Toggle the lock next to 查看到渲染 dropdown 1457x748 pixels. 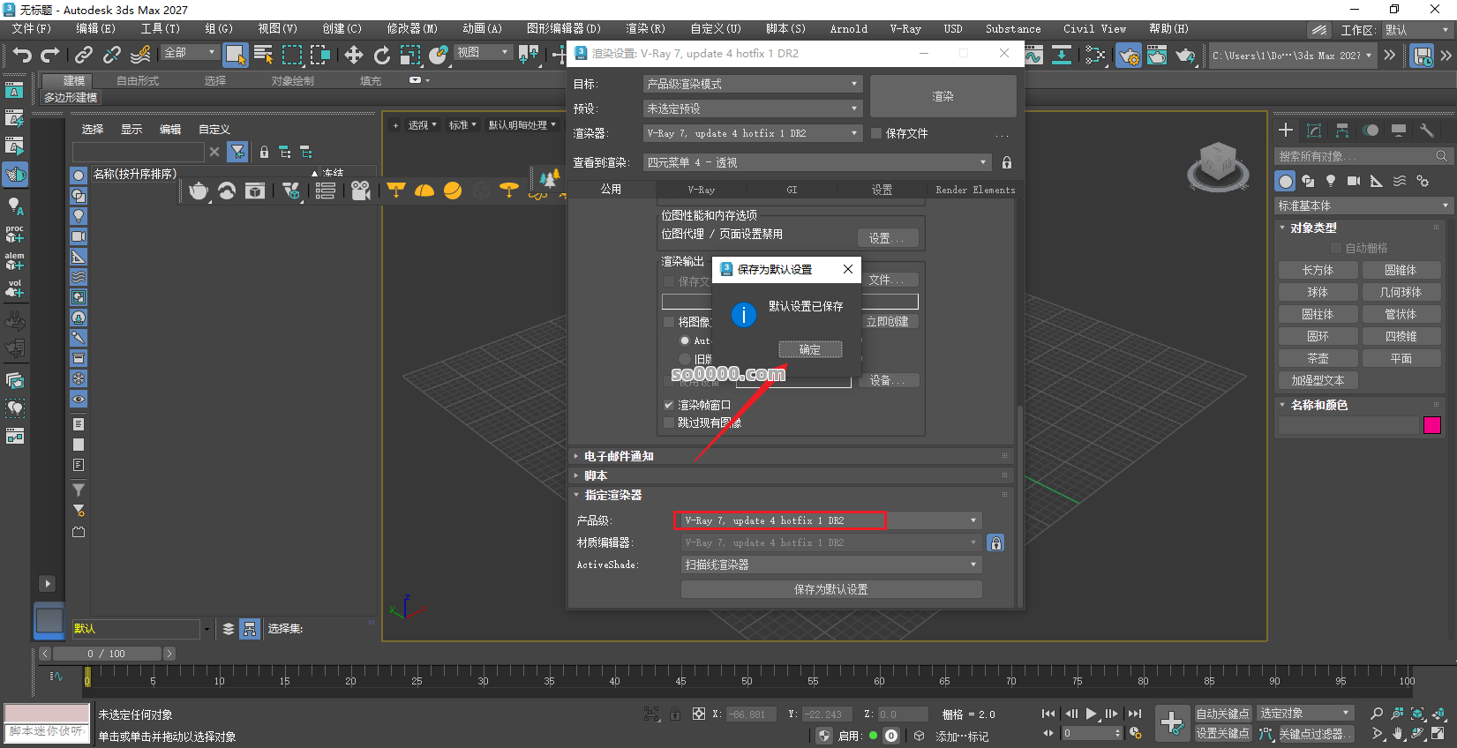(1007, 162)
